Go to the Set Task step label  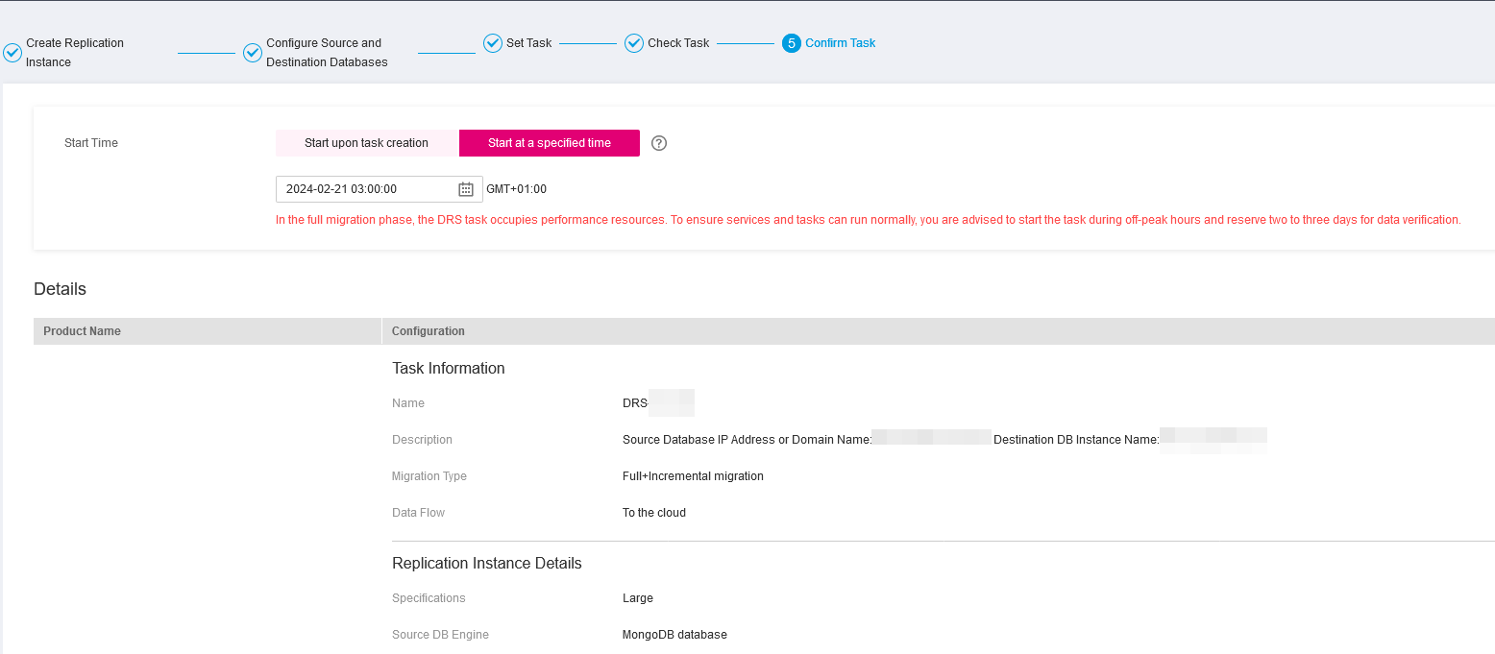click(528, 42)
